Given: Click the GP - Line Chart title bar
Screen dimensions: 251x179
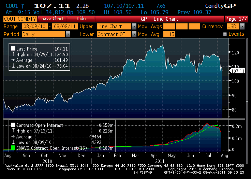Looking at the screenshot, I should (x=160, y=19).
